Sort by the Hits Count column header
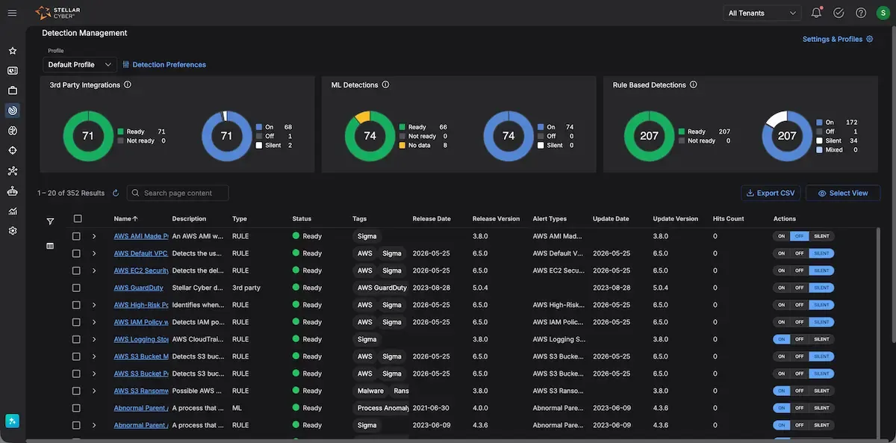Image resolution: width=896 pixels, height=443 pixels. (x=729, y=219)
